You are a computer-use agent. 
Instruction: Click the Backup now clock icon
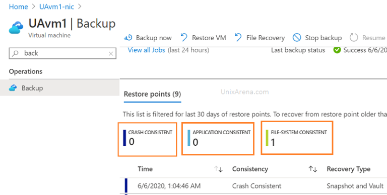click(128, 38)
